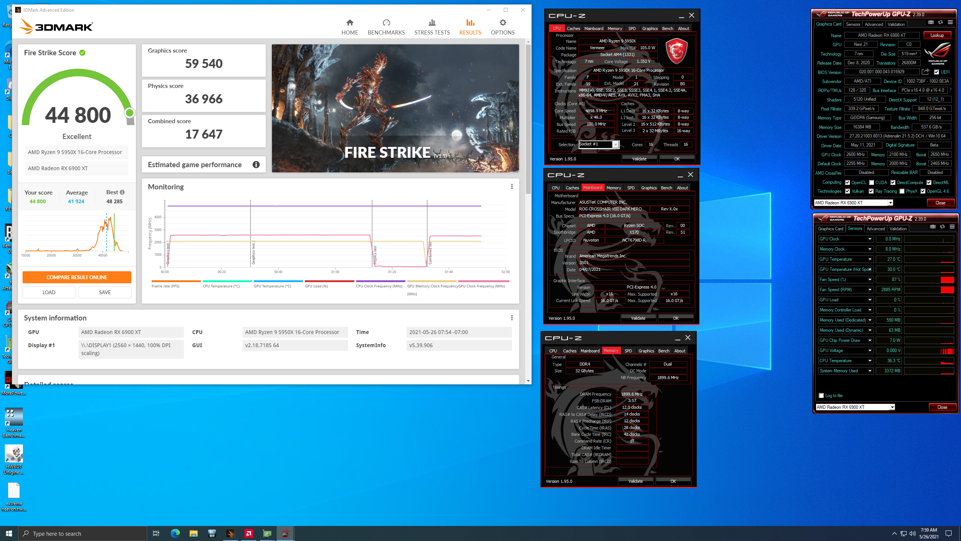961x541 pixels.
Task: Open the Validation tab in GPU-Z Sensors window
Action: coord(898,228)
